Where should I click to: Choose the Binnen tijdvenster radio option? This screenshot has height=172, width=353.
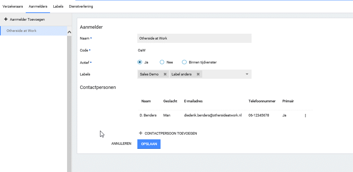pos(184,62)
